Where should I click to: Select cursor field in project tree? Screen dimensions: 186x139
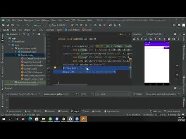point(29,69)
